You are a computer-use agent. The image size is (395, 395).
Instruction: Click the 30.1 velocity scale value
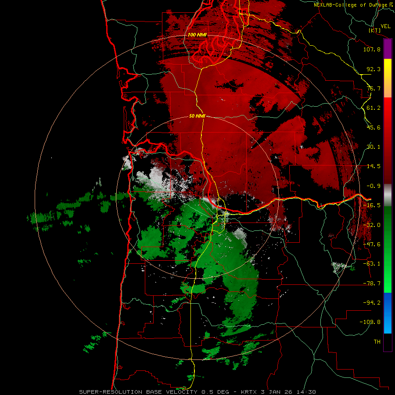click(373, 147)
